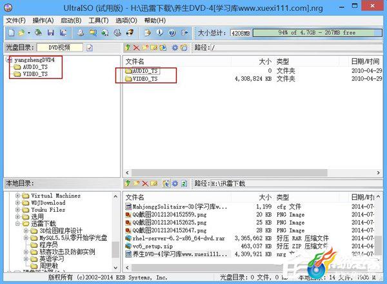Click the 4208MB total size field
The width and height of the screenshot is (387, 284).
click(x=241, y=33)
